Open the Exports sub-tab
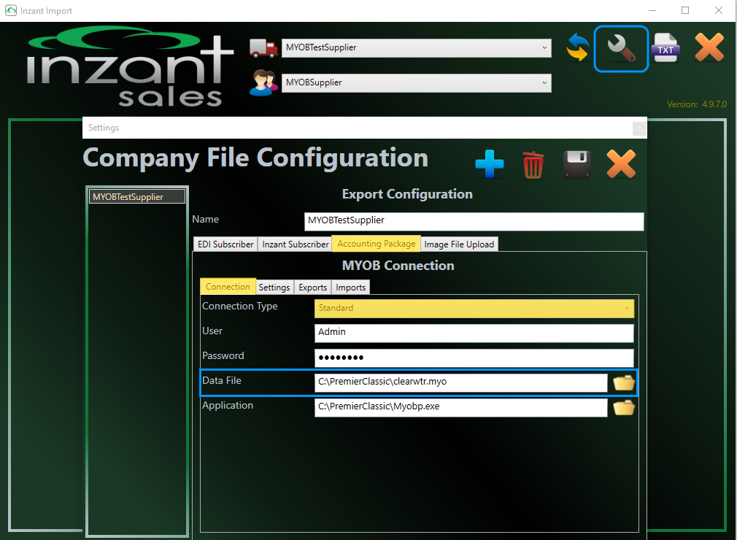This screenshot has height=540, width=737. [312, 288]
